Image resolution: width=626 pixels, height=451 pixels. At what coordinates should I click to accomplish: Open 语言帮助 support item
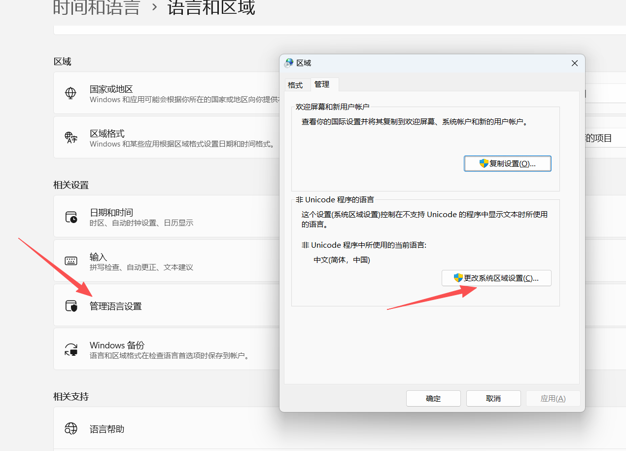pyautogui.click(x=340, y=428)
